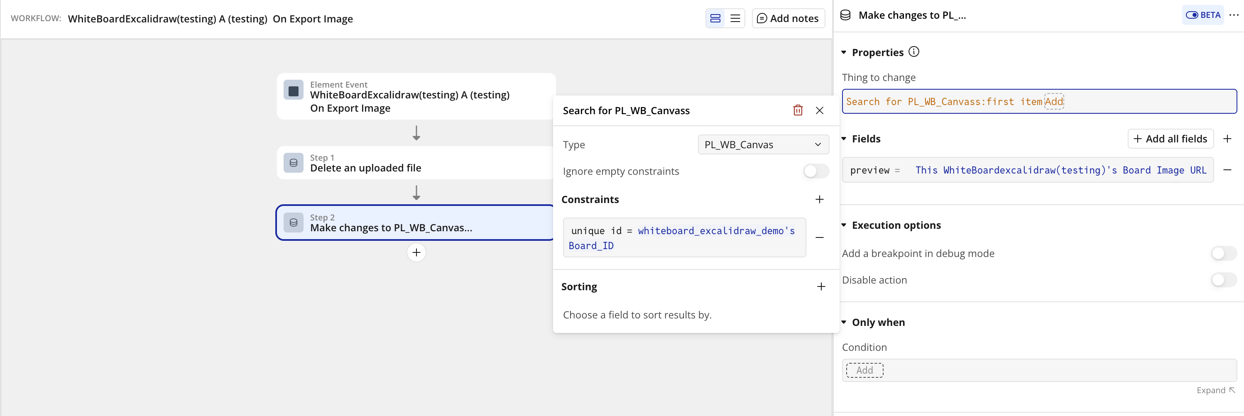1244x416 pixels.
Task: Click Step 2 database icon
Action: [x=293, y=223]
